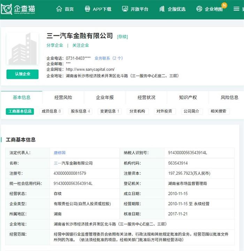Viewport: 244px width, 251px height.
Task: Click the 三一汽车金融有限公司 name link in table
Action: (73, 163)
